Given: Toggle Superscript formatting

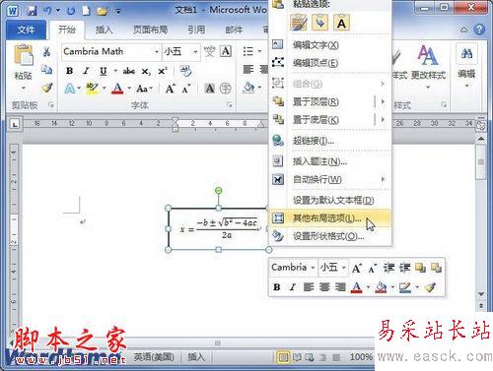Looking at the screenshot, I should pyautogui.click(x=163, y=71).
